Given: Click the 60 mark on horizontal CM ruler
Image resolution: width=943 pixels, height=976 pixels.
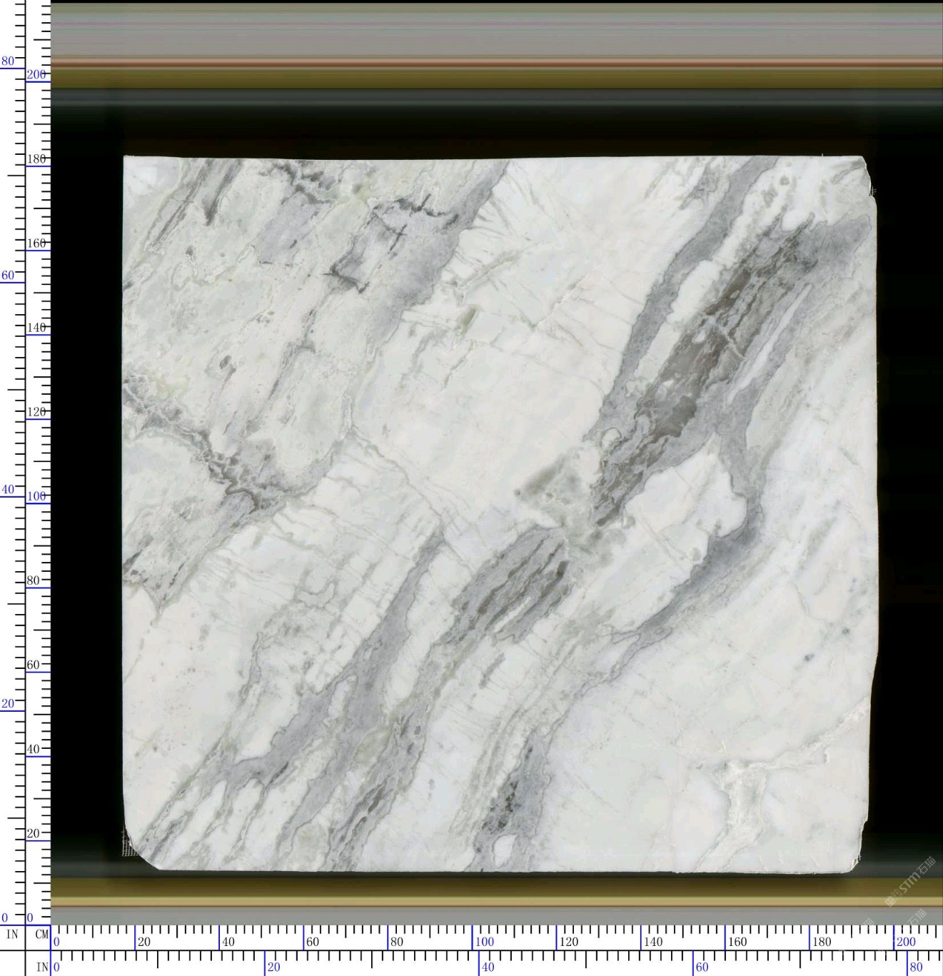Looking at the screenshot, I should click(x=313, y=942).
